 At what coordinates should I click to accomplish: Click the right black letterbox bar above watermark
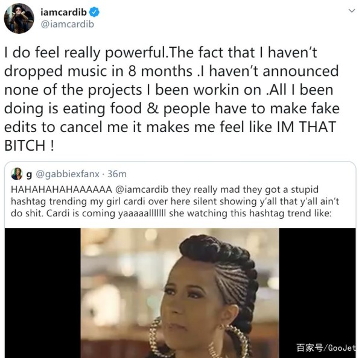317,285
